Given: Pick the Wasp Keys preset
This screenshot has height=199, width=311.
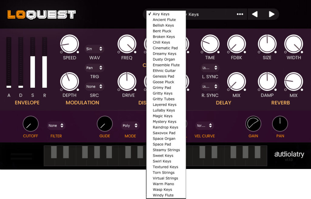Looking at the screenshot, I should pos(166,190).
